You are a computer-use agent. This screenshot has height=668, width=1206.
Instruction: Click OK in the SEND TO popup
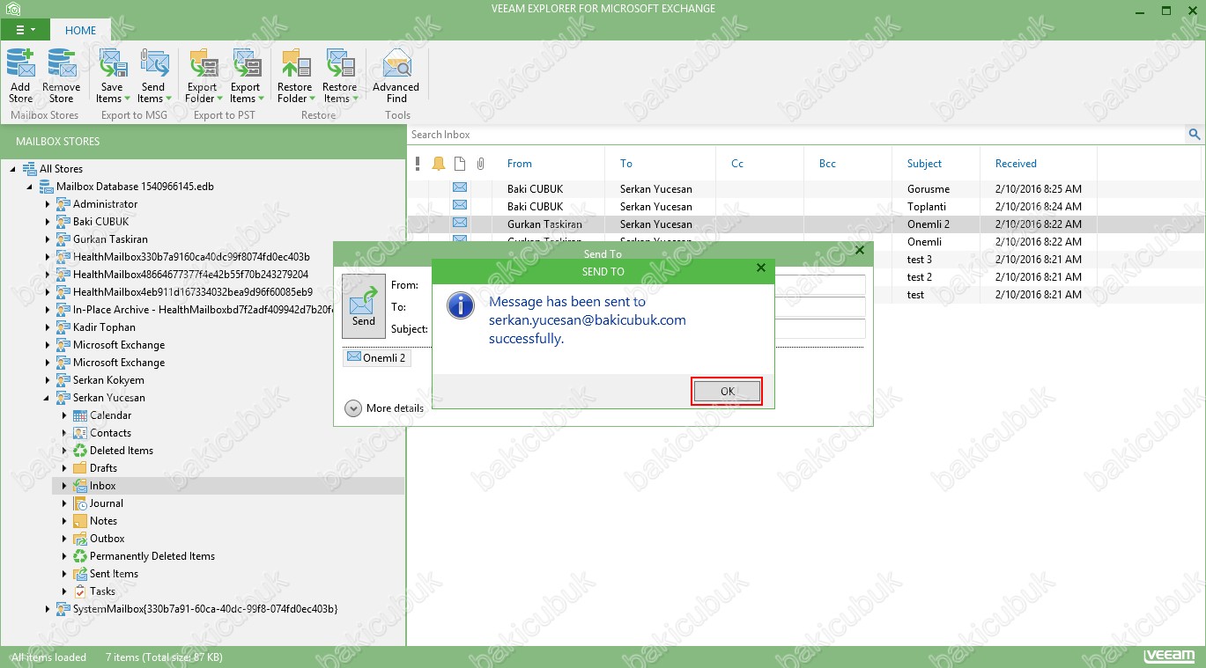pyautogui.click(x=727, y=392)
